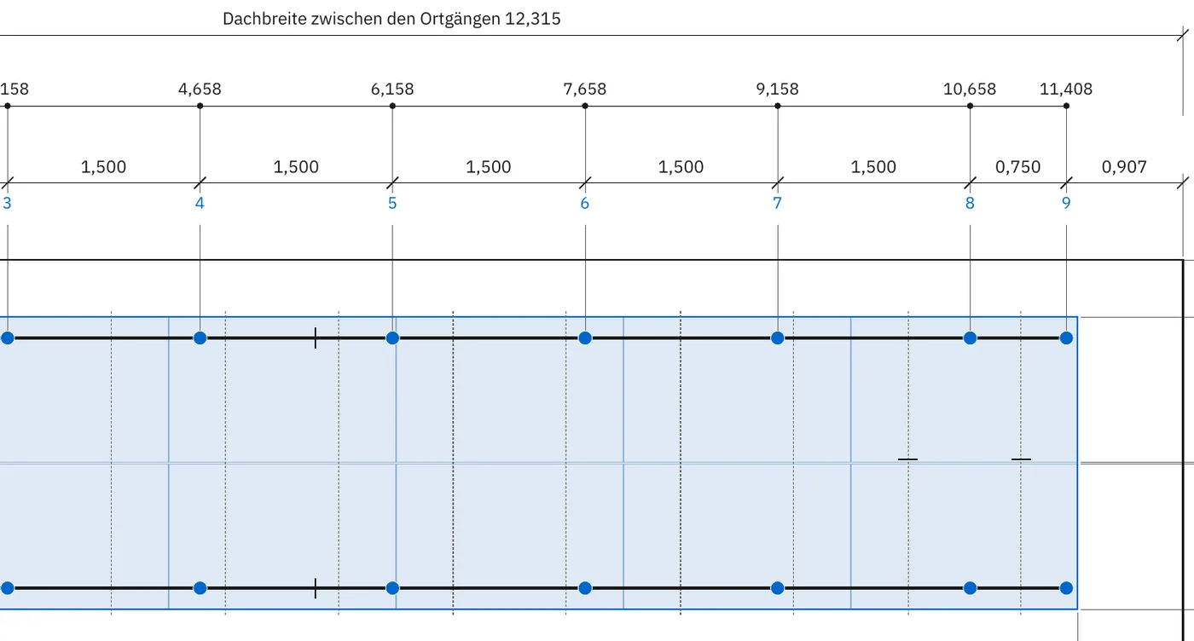Select the 4,658 position value

[200, 89]
